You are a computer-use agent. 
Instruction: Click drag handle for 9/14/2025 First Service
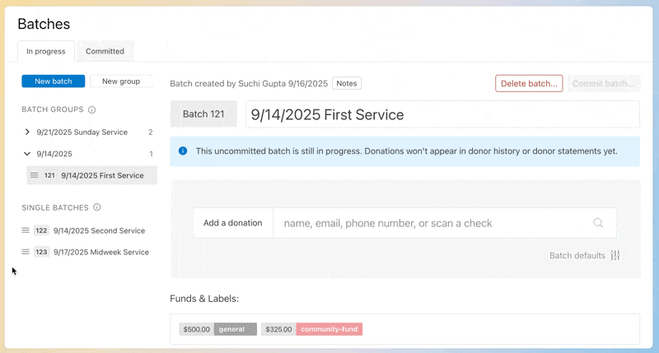tap(34, 175)
